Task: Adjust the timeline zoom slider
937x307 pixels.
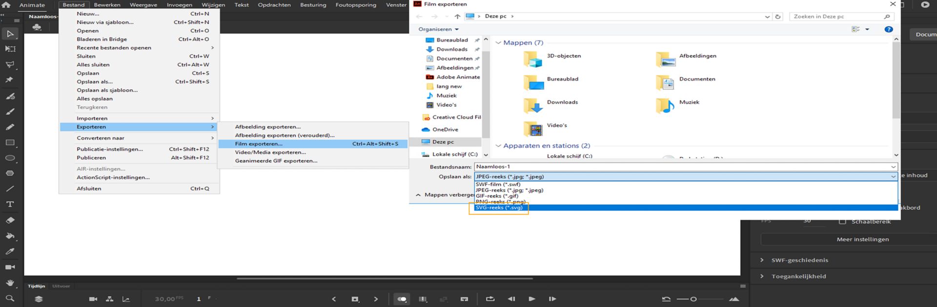Action: [x=693, y=299]
